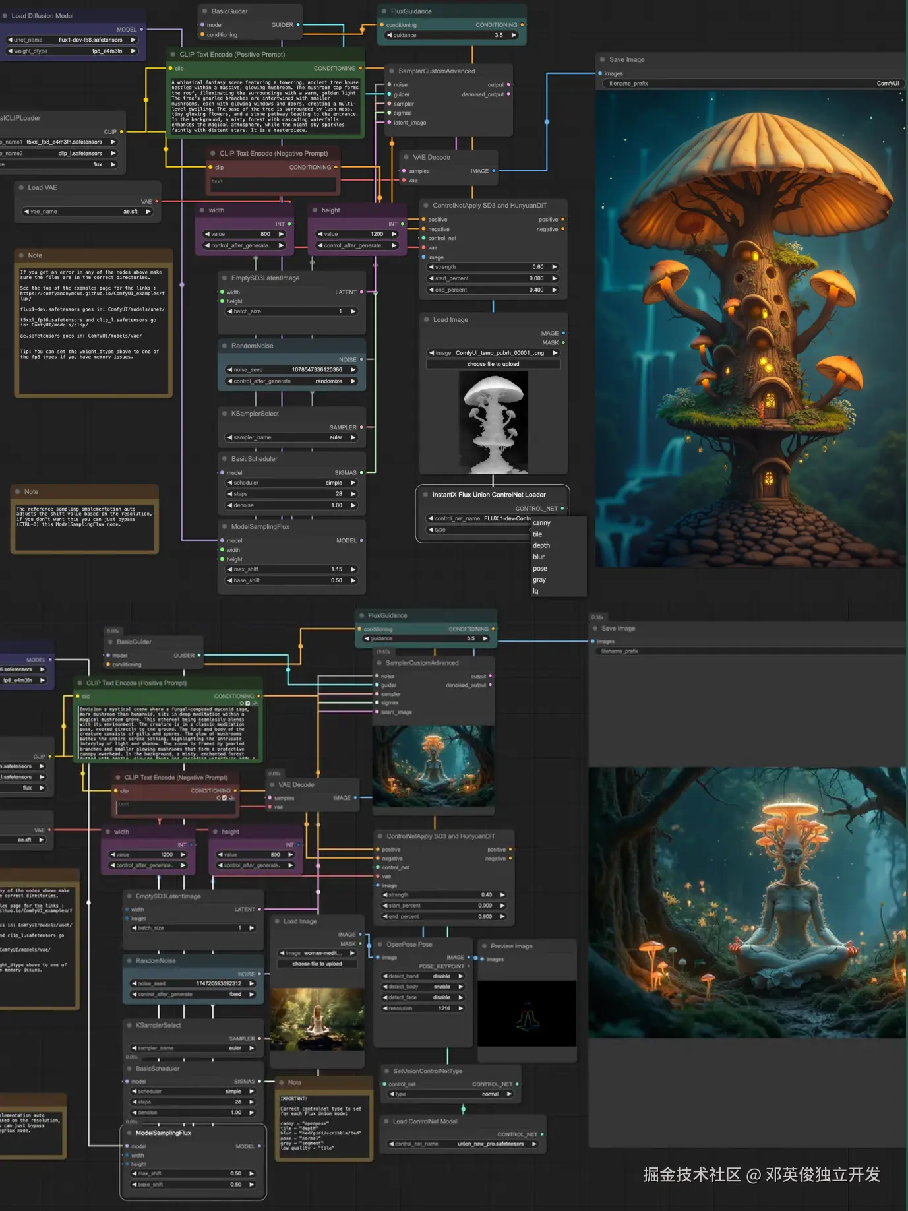This screenshot has height=1211, width=908.
Task: Click the LATENT output socket on EmptySD3LatentImage
Action: [x=361, y=292]
